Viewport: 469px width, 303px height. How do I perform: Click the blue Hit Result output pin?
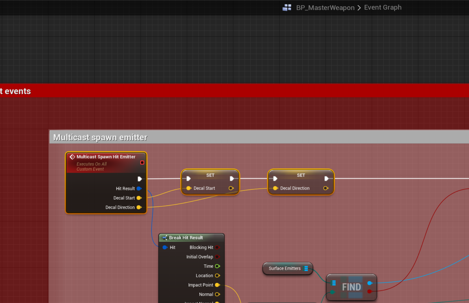[139, 189]
